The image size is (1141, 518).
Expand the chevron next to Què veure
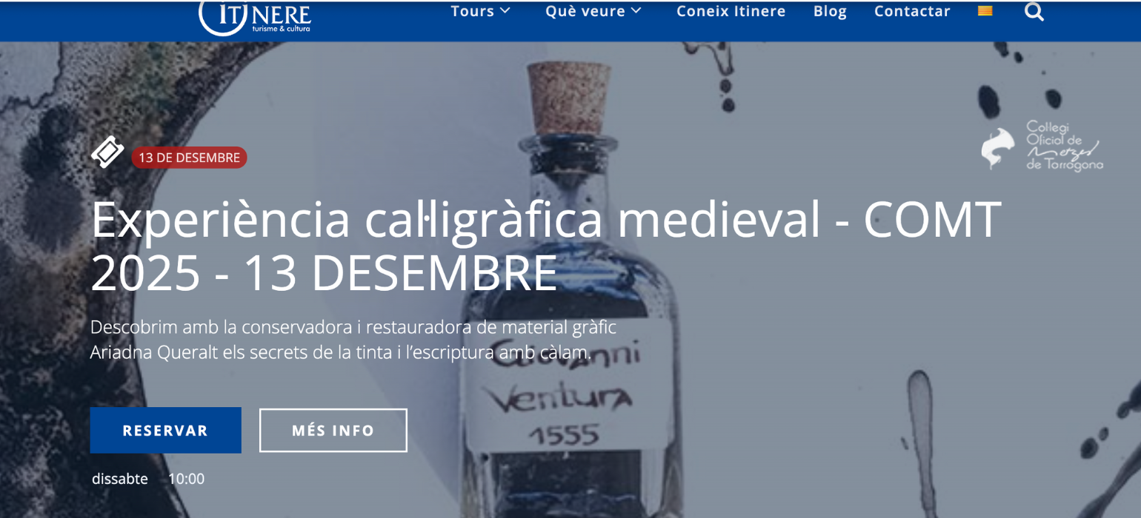pos(636,11)
